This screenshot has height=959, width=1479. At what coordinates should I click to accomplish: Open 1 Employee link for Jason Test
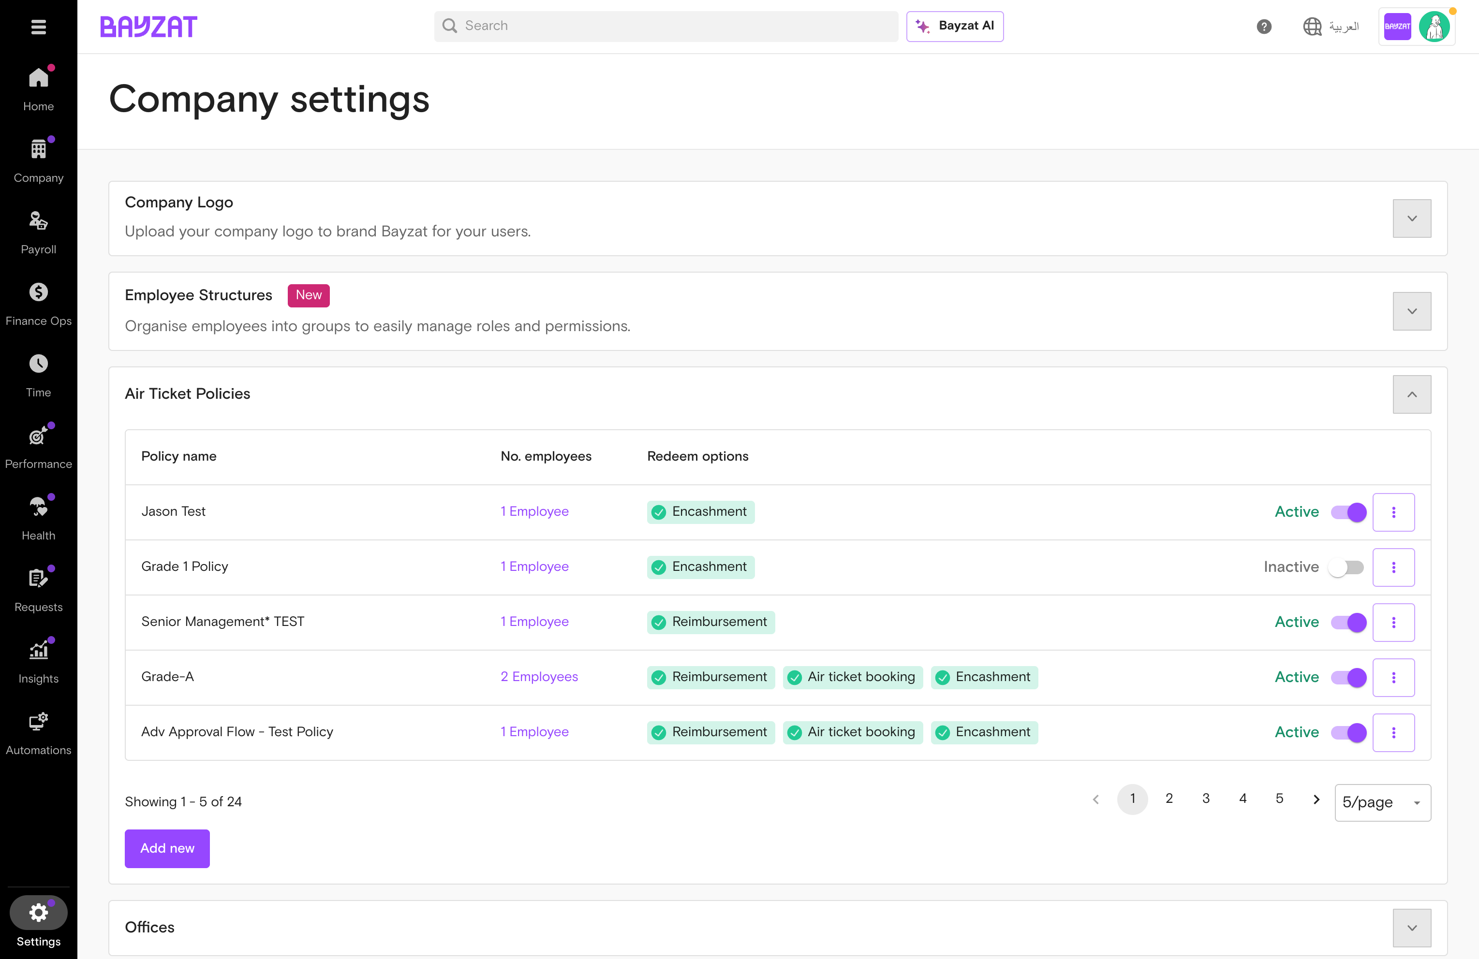click(534, 512)
